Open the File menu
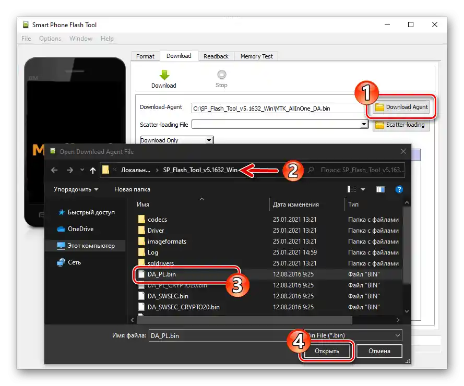464x386 pixels. (x=26, y=39)
